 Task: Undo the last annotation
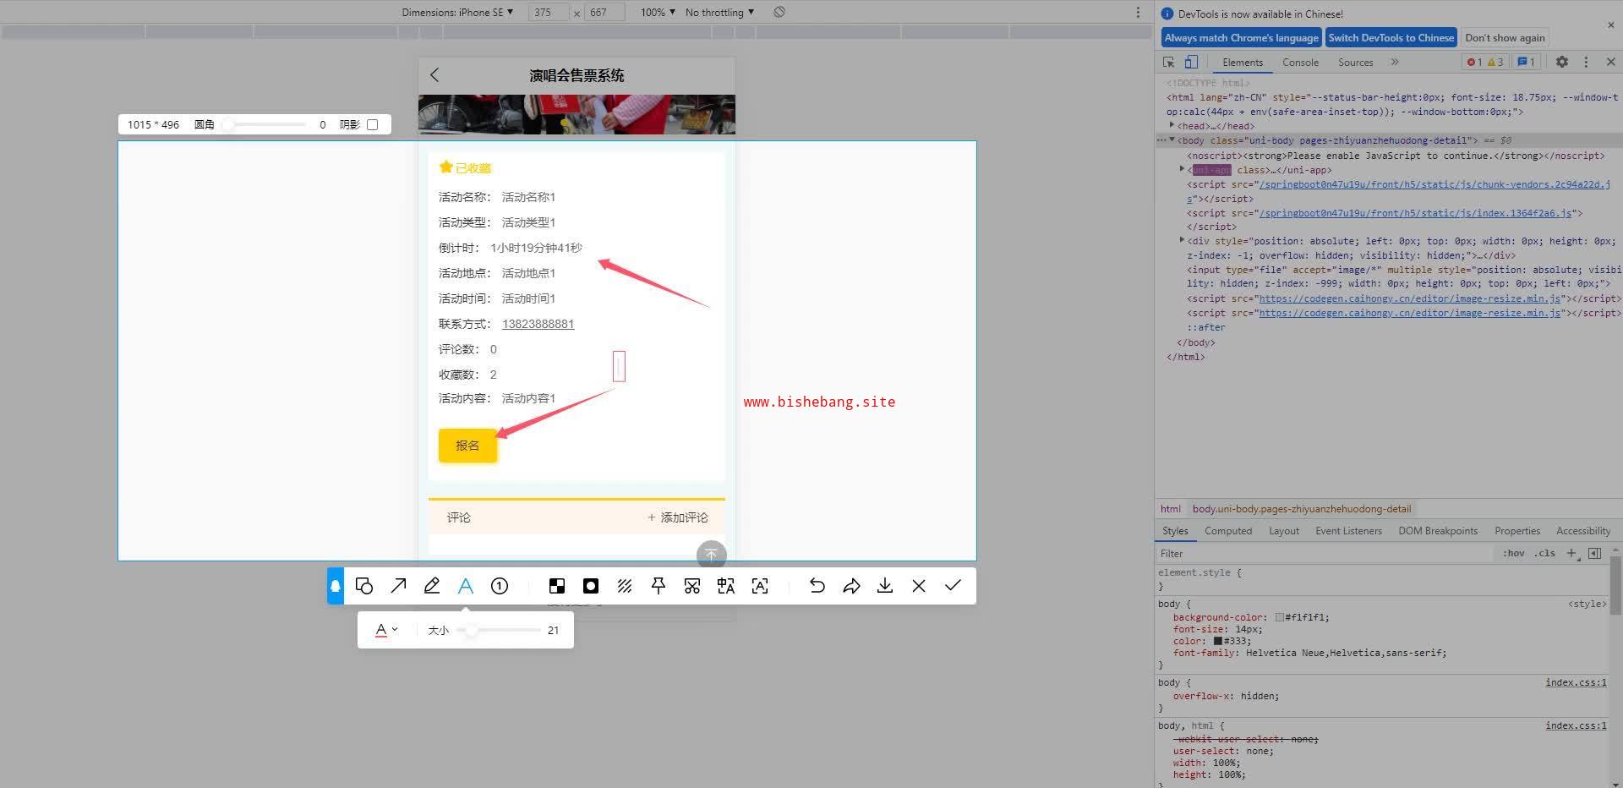(817, 586)
